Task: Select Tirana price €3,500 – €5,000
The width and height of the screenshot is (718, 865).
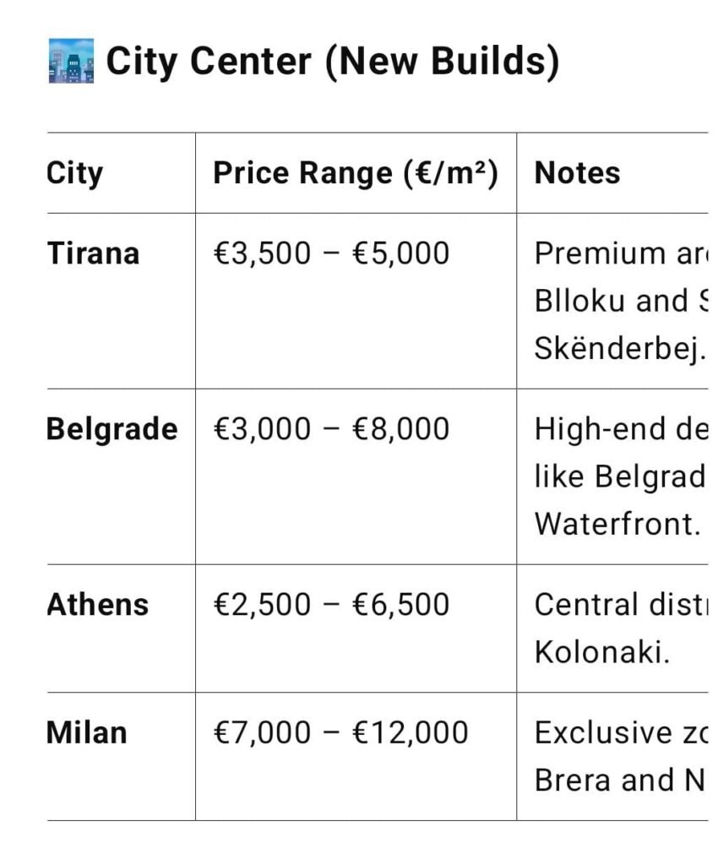Action: click(x=331, y=253)
